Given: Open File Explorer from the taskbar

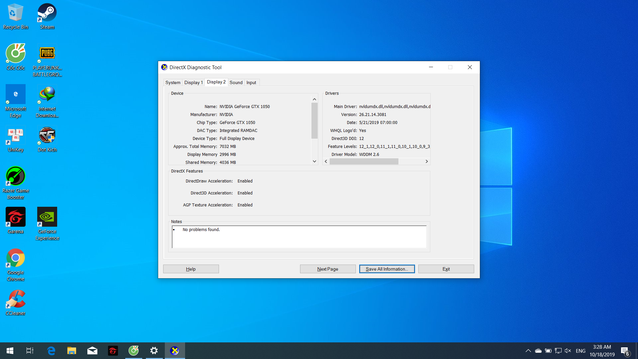Looking at the screenshot, I should tap(72, 351).
